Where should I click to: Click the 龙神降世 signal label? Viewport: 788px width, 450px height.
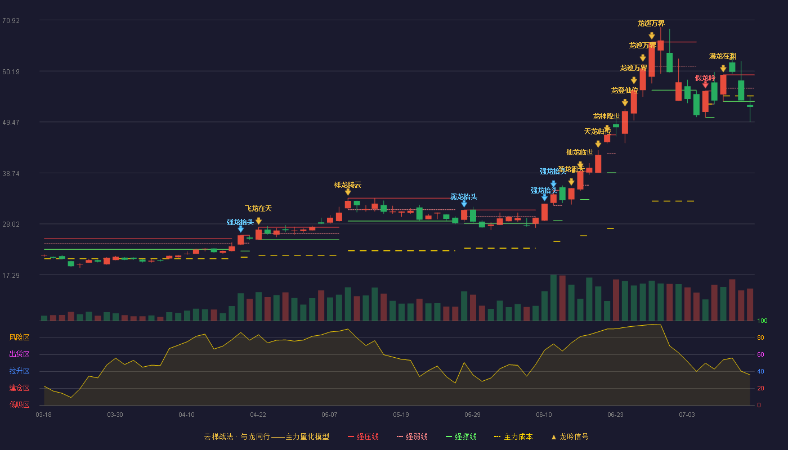coord(607,116)
